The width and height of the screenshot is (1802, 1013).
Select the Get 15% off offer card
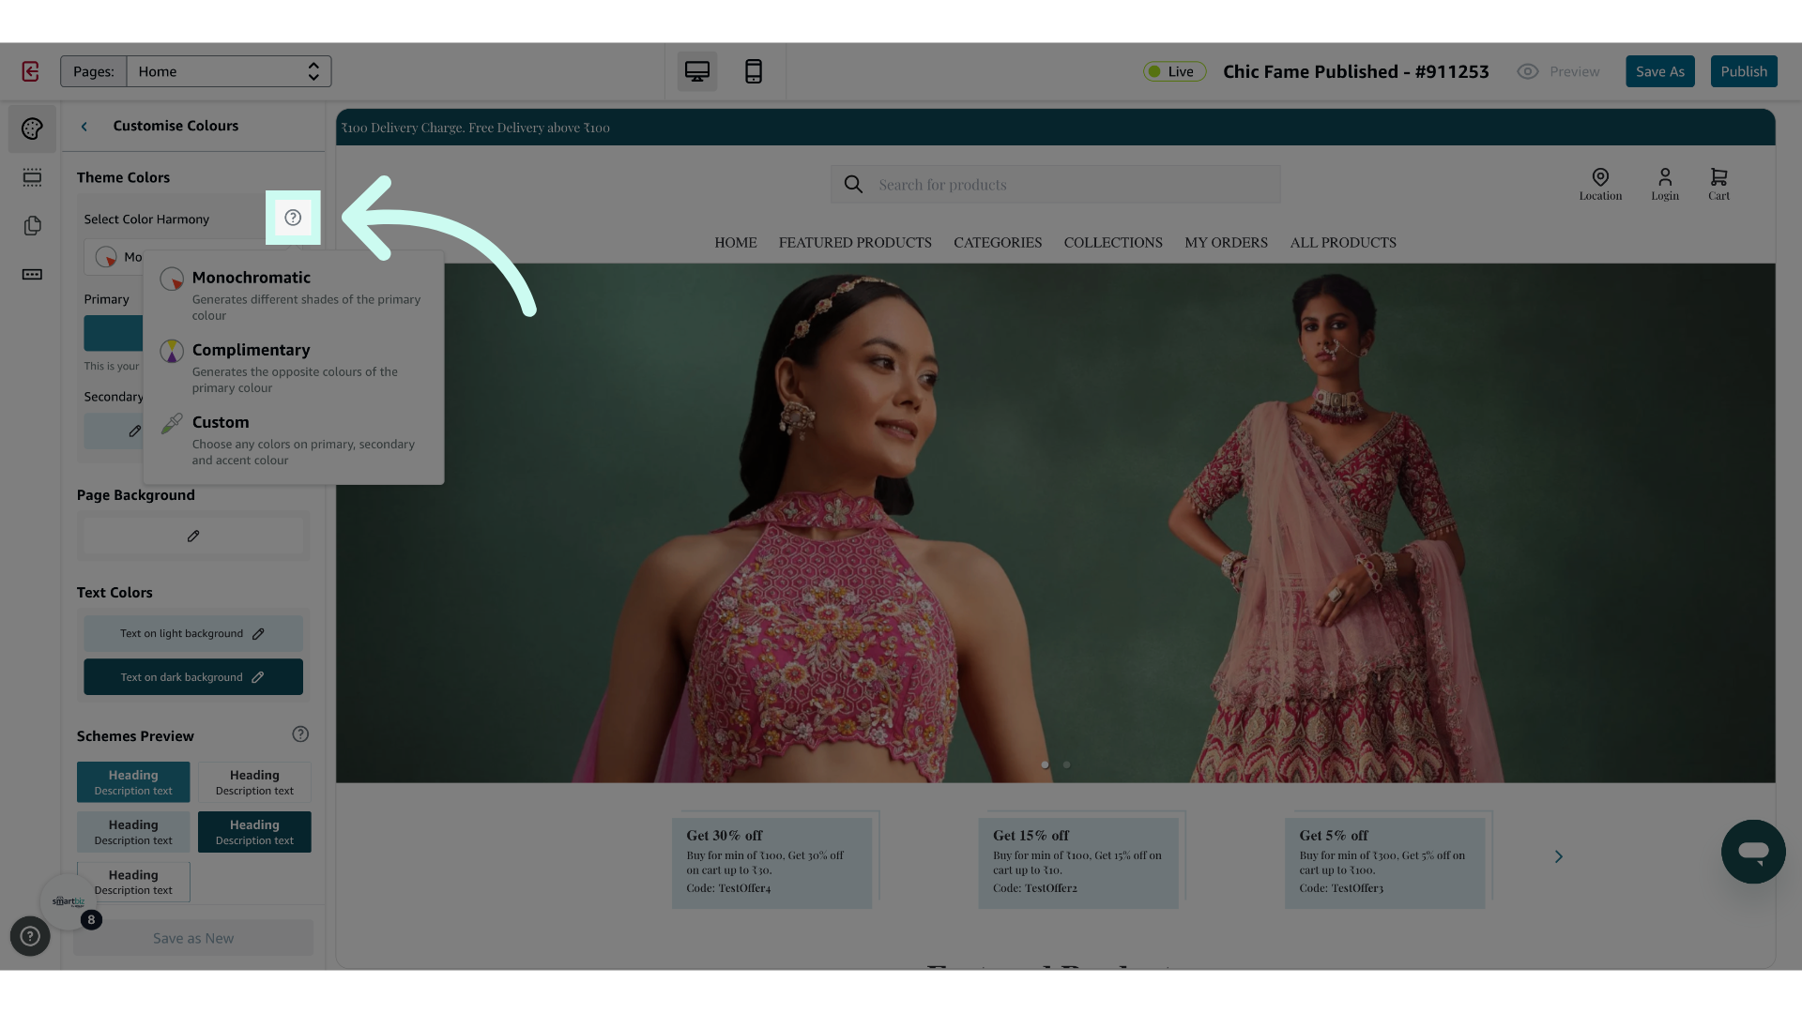(1078, 862)
